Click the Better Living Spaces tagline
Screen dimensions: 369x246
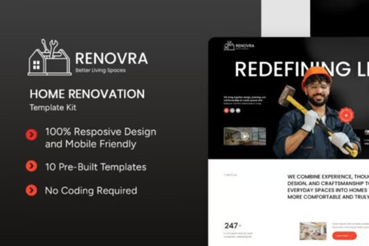(x=100, y=70)
